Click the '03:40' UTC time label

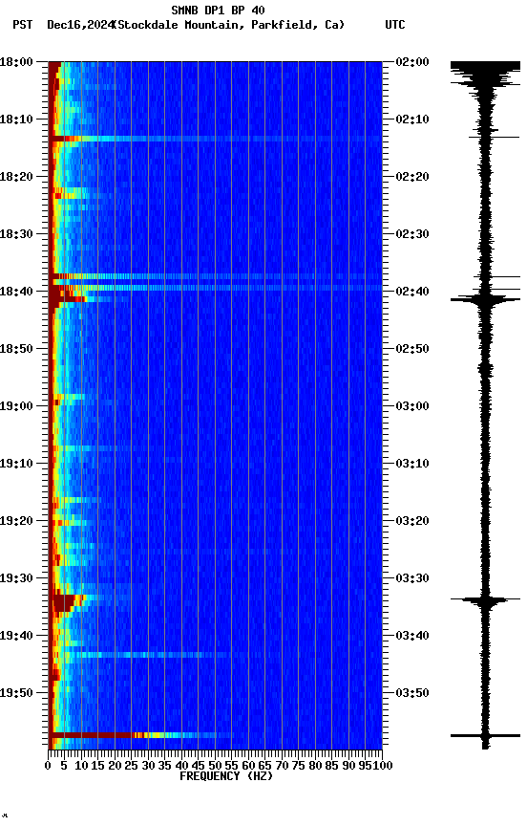click(412, 637)
